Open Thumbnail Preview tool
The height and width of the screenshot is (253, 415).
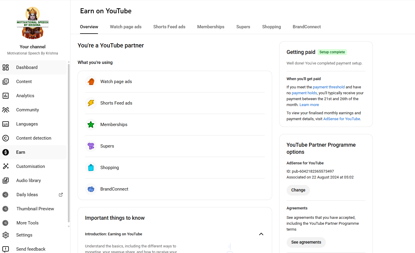35,209
